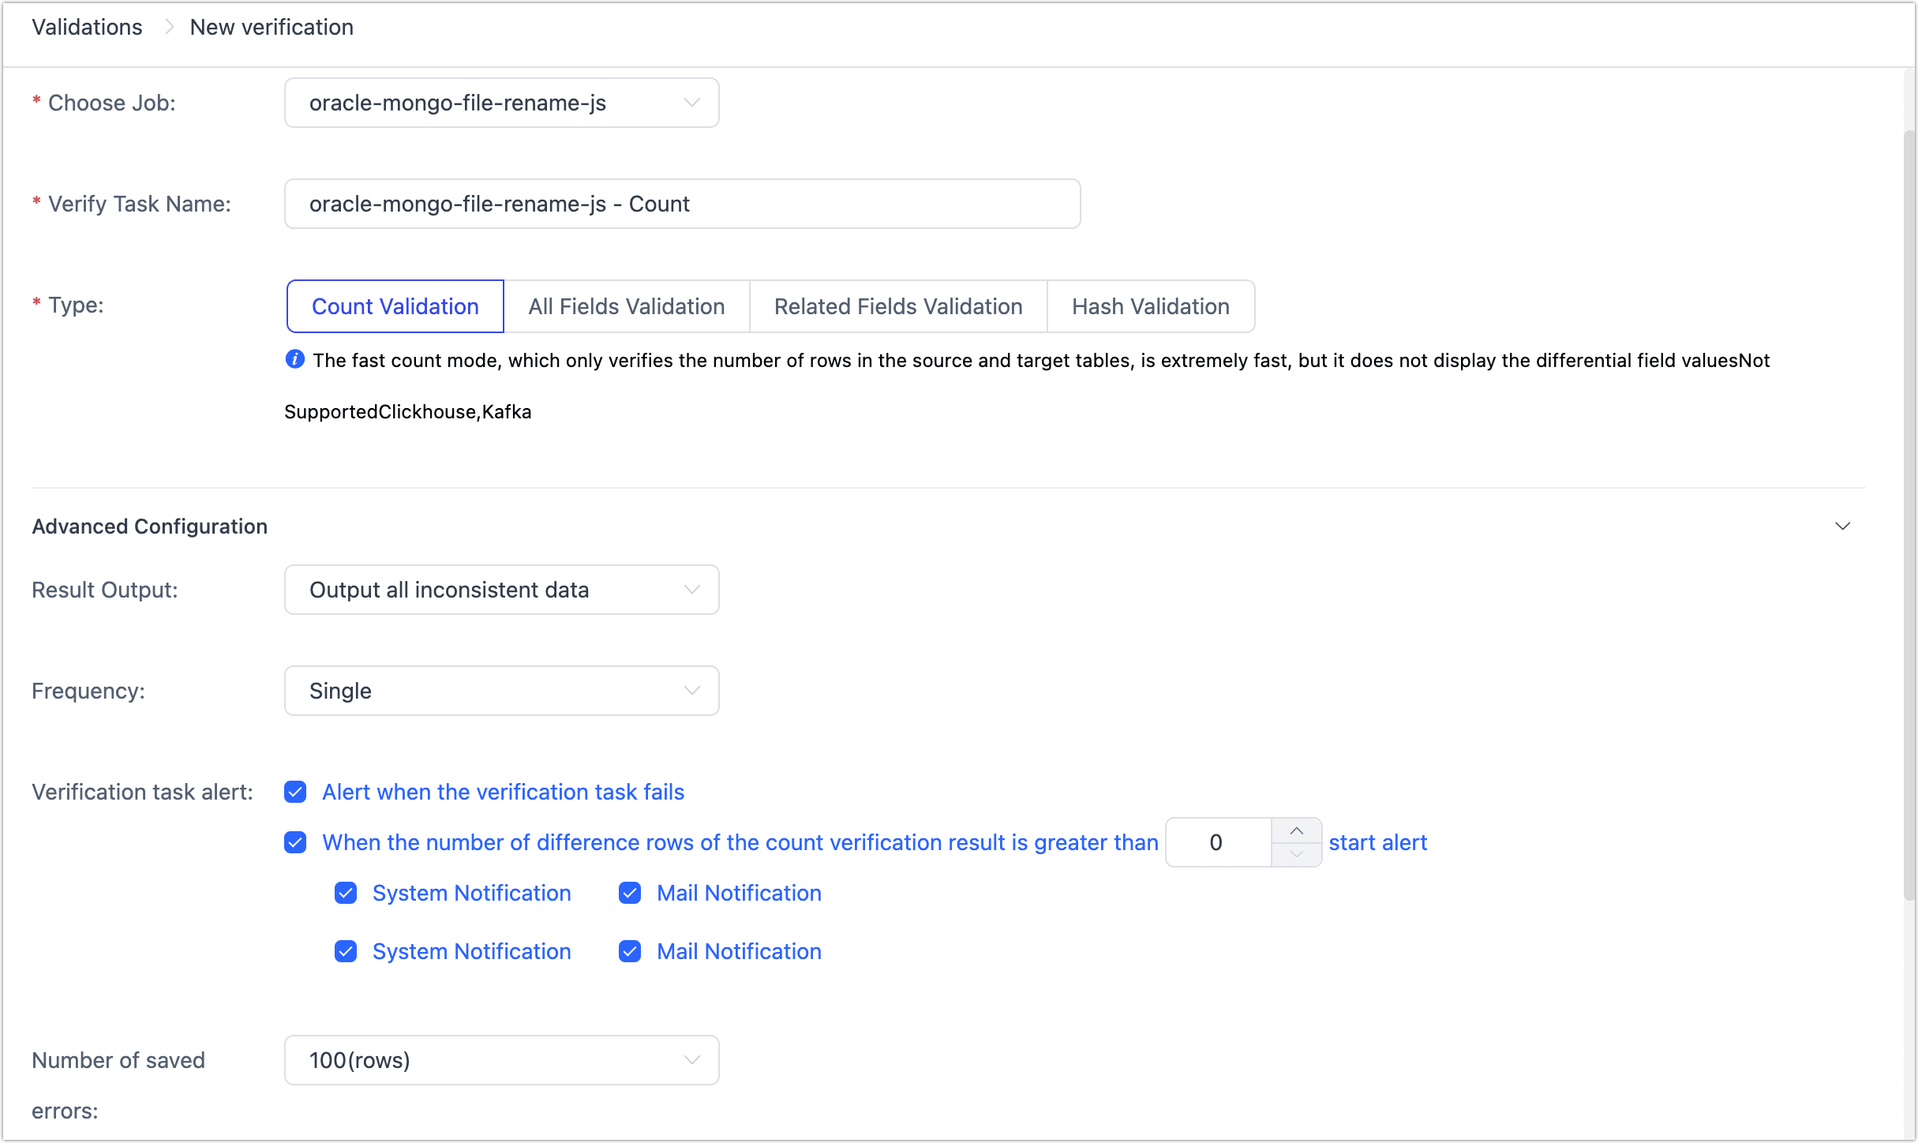This screenshot has width=1918, height=1143.
Task: Select the Count Validation type
Action: click(x=395, y=306)
